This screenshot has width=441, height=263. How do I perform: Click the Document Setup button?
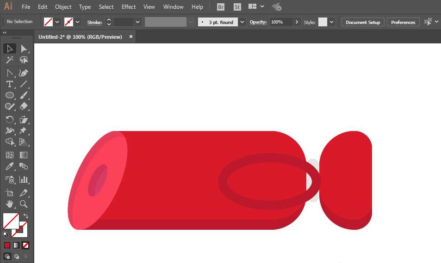point(363,22)
